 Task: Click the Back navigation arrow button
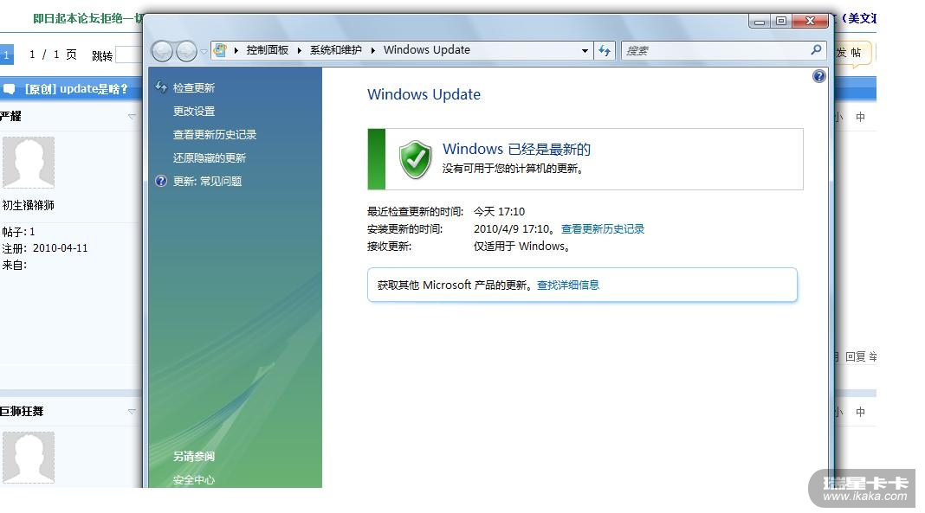(162, 51)
